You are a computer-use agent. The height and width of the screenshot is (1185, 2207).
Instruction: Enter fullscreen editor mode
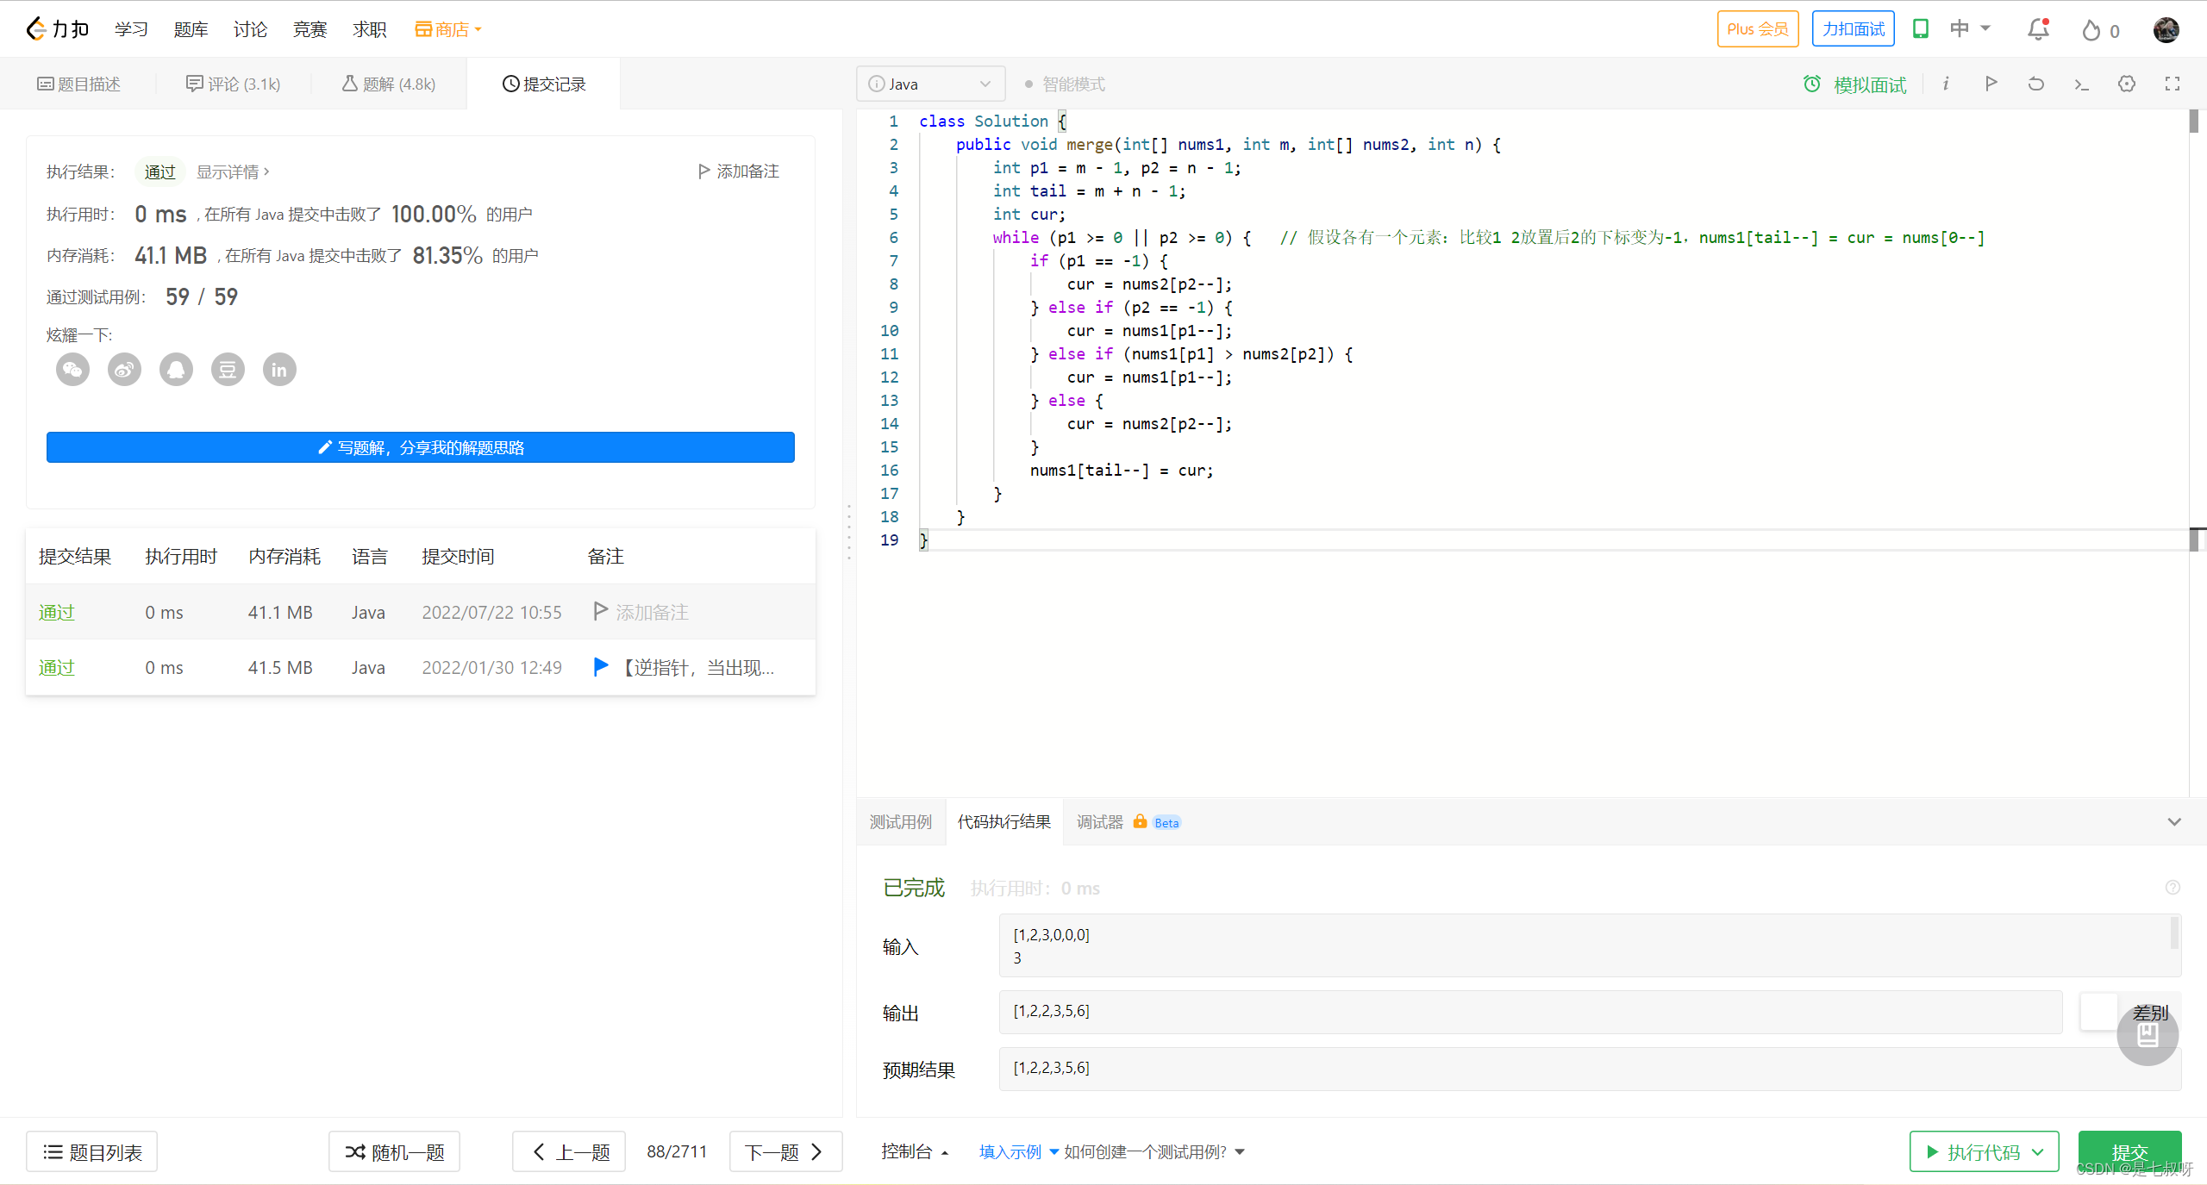[2172, 84]
